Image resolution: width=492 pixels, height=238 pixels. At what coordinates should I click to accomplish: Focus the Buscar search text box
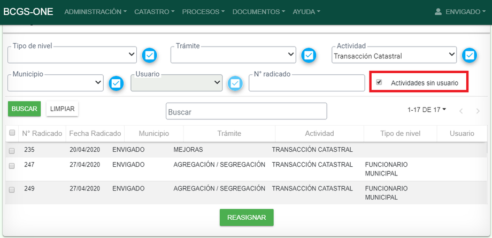[246, 111]
